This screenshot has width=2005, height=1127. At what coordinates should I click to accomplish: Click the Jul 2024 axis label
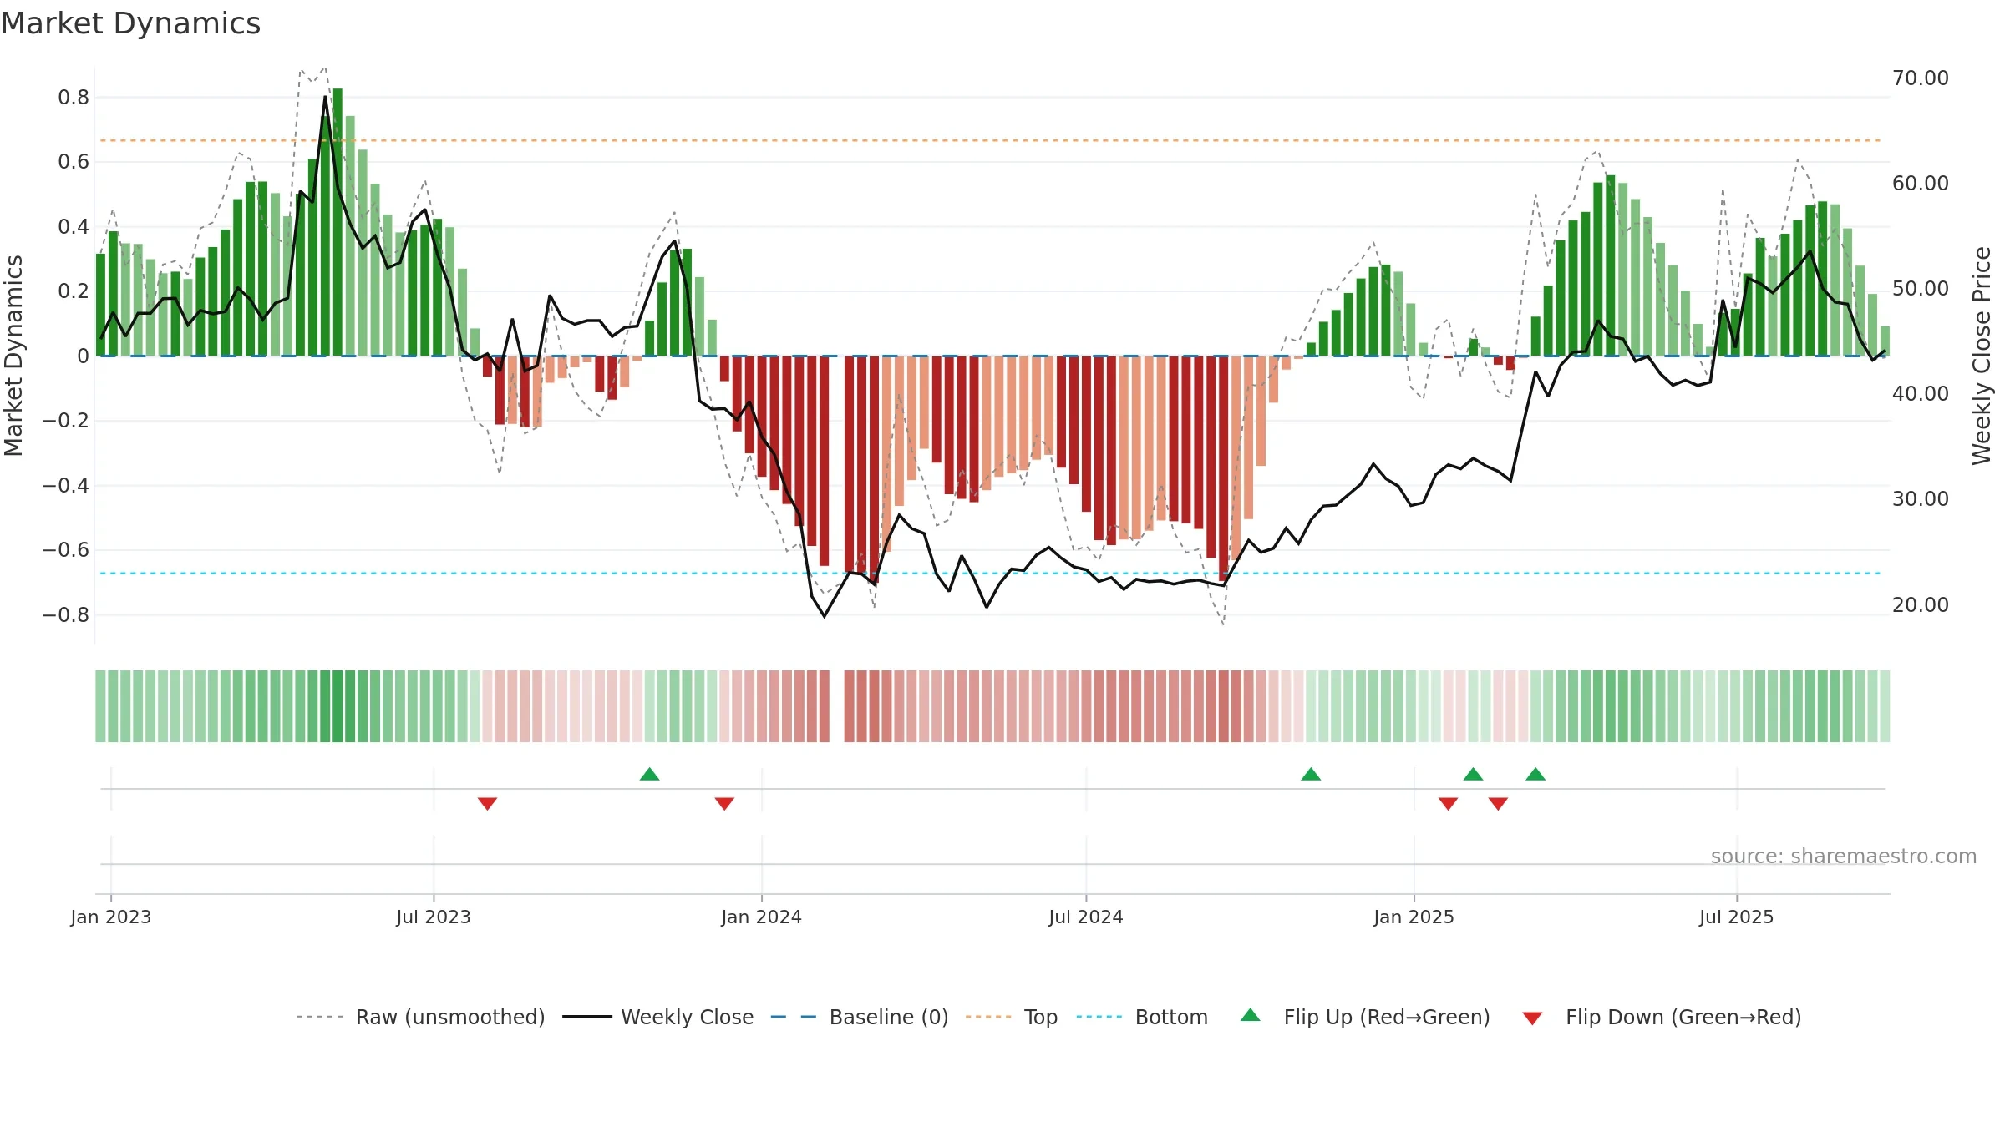tap(1086, 917)
